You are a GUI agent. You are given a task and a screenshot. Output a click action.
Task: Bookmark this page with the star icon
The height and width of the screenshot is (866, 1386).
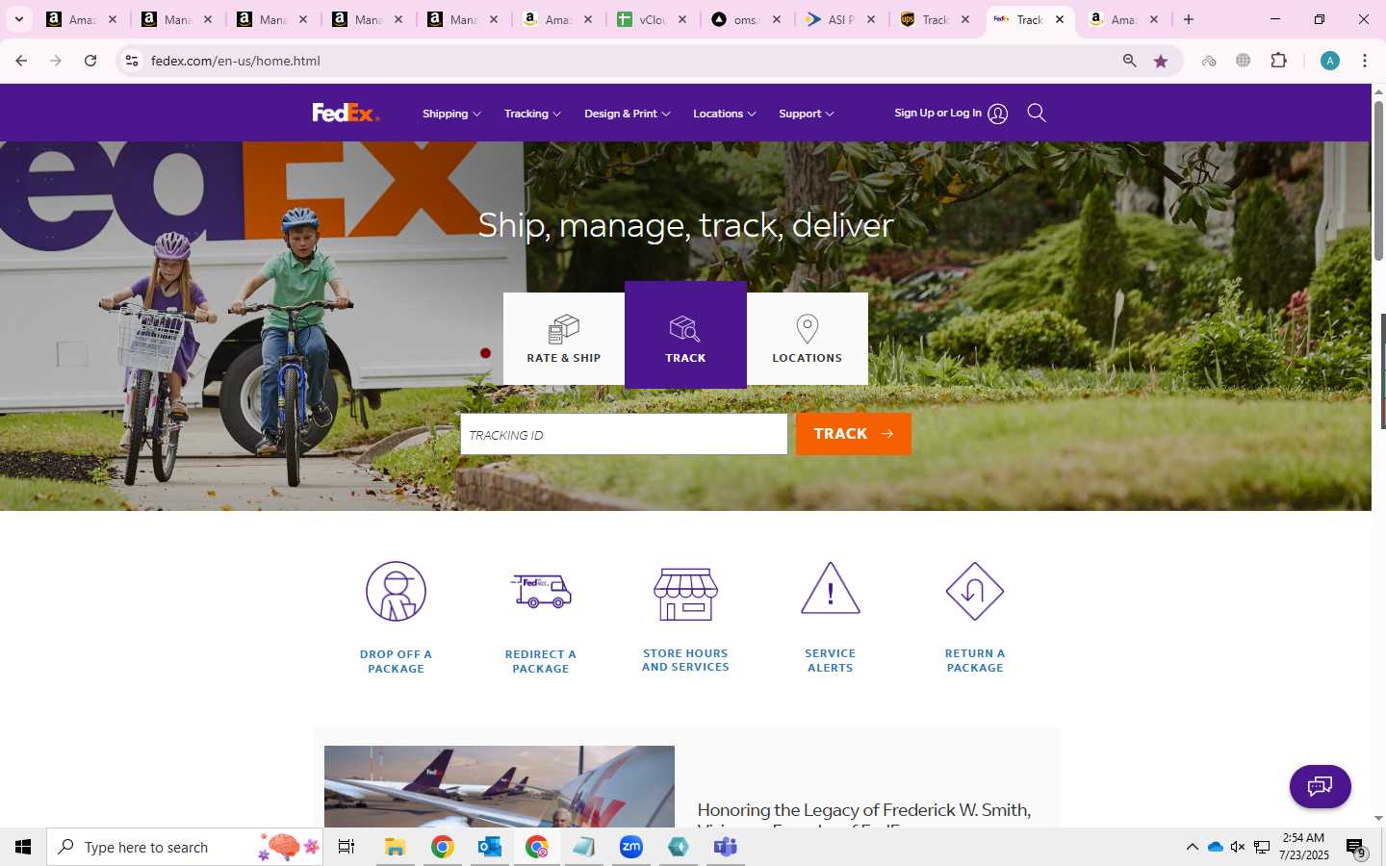[1161, 61]
